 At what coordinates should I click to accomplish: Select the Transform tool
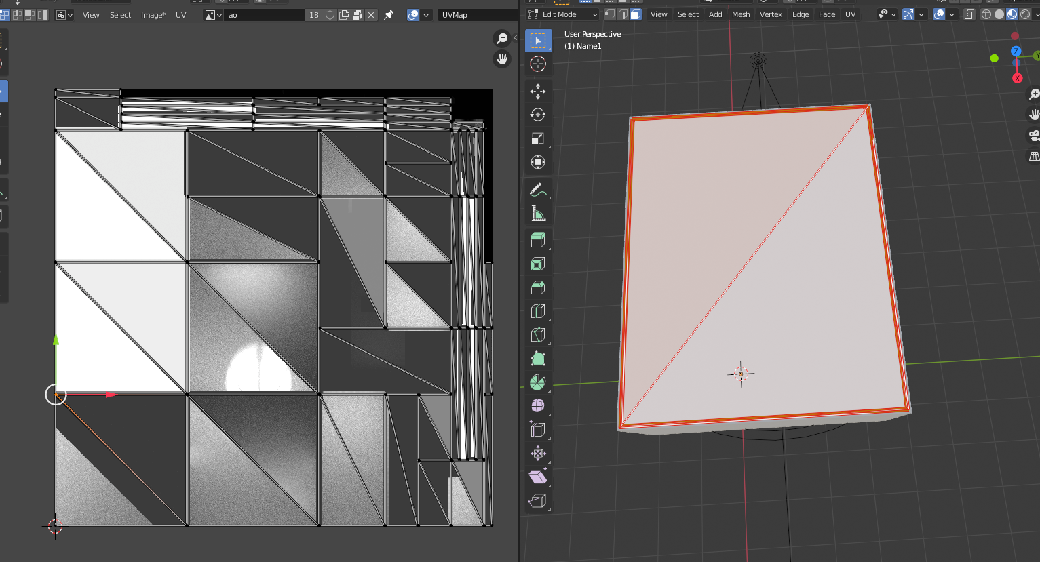538,162
